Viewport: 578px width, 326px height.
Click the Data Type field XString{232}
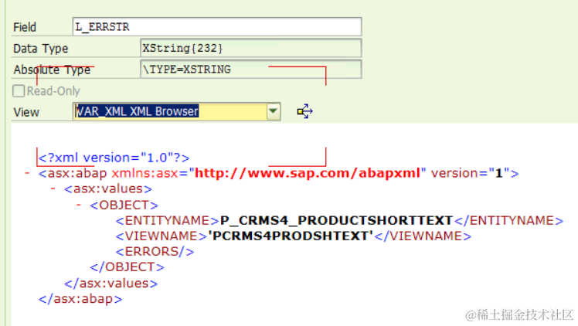click(250, 48)
